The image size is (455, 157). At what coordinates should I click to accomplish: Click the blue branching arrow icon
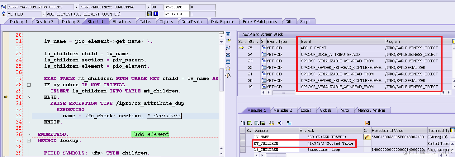280,123
